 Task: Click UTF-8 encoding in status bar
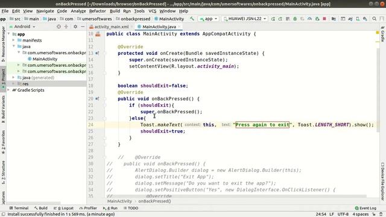click(343, 215)
